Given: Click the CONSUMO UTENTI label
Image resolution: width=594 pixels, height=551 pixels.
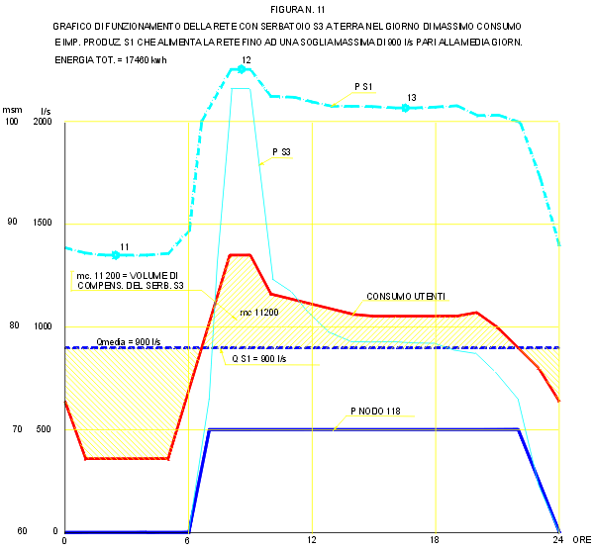Looking at the screenshot, I should (x=406, y=297).
